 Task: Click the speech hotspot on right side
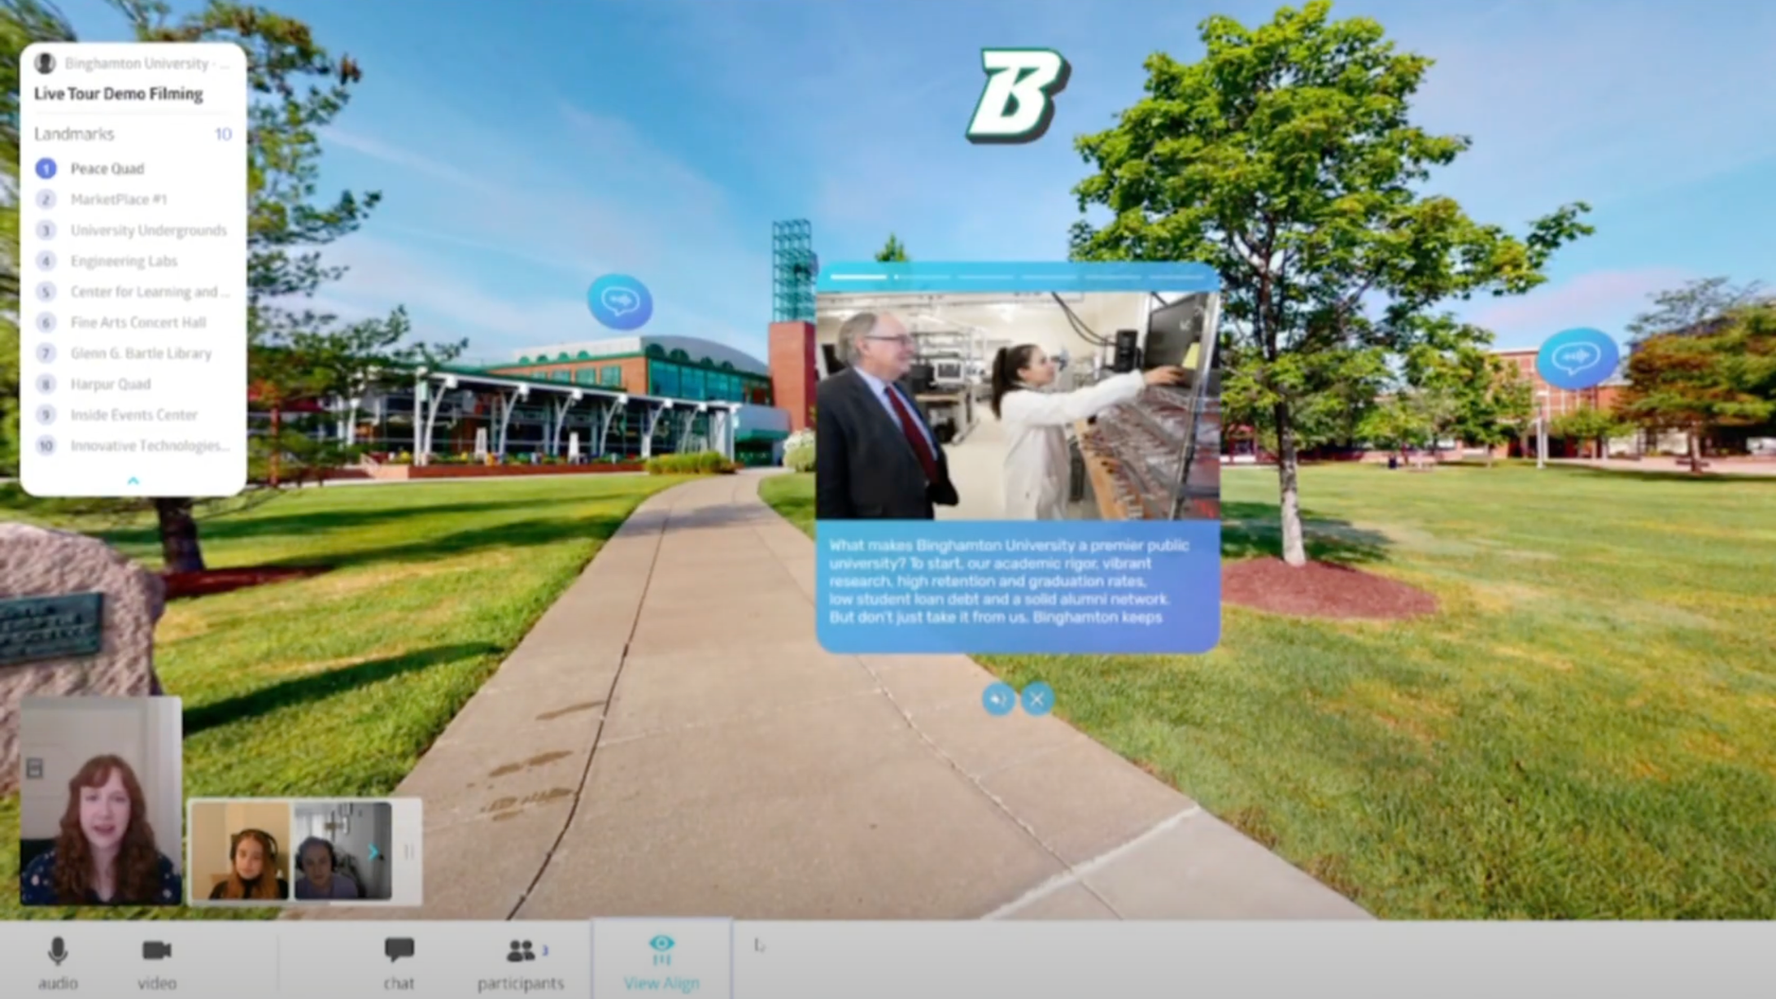(x=1577, y=357)
